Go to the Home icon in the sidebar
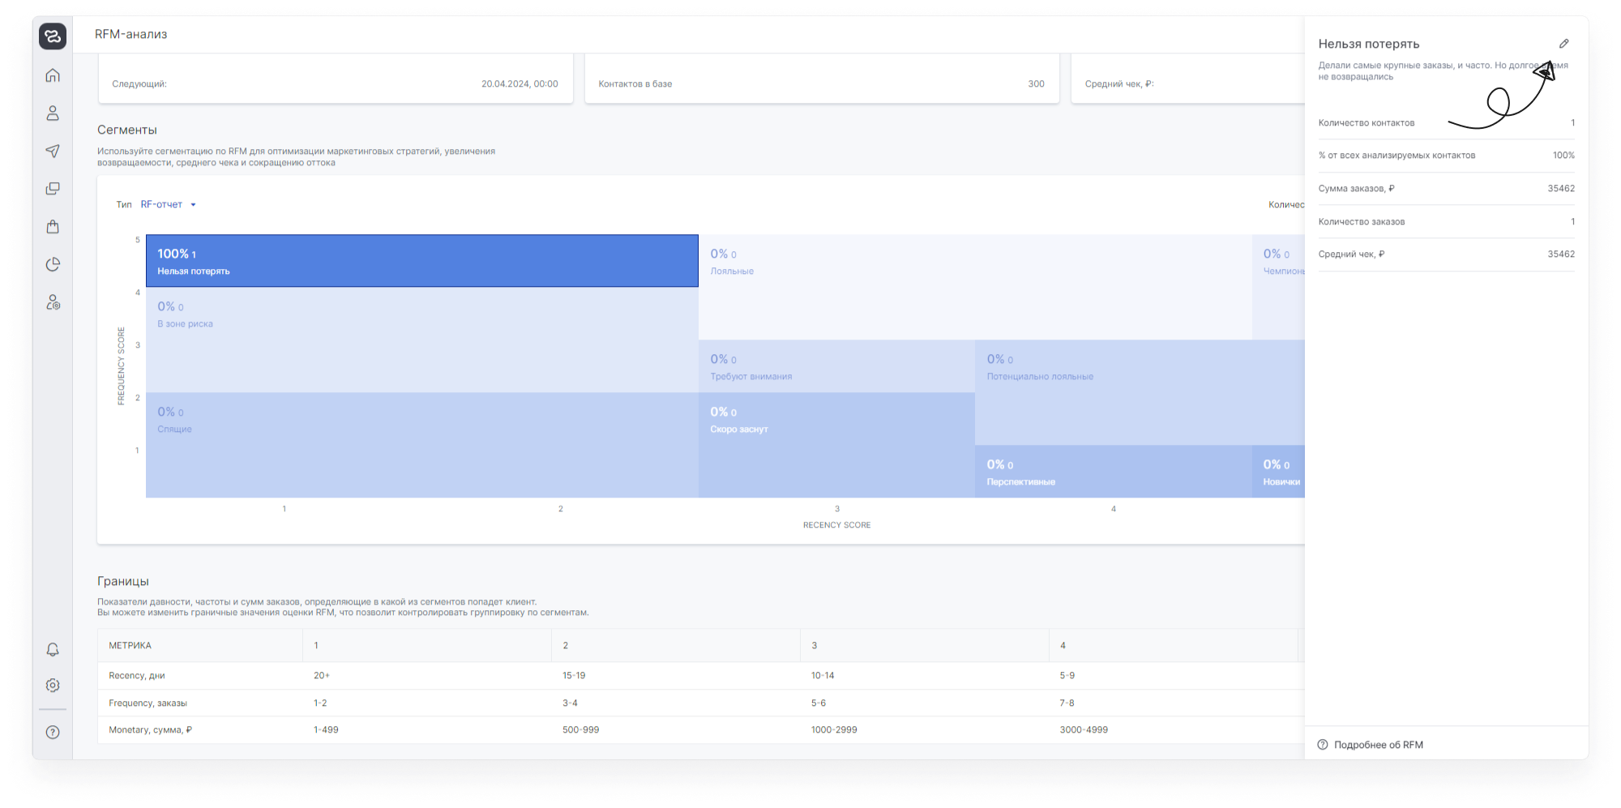The image size is (1621, 808). [x=53, y=75]
